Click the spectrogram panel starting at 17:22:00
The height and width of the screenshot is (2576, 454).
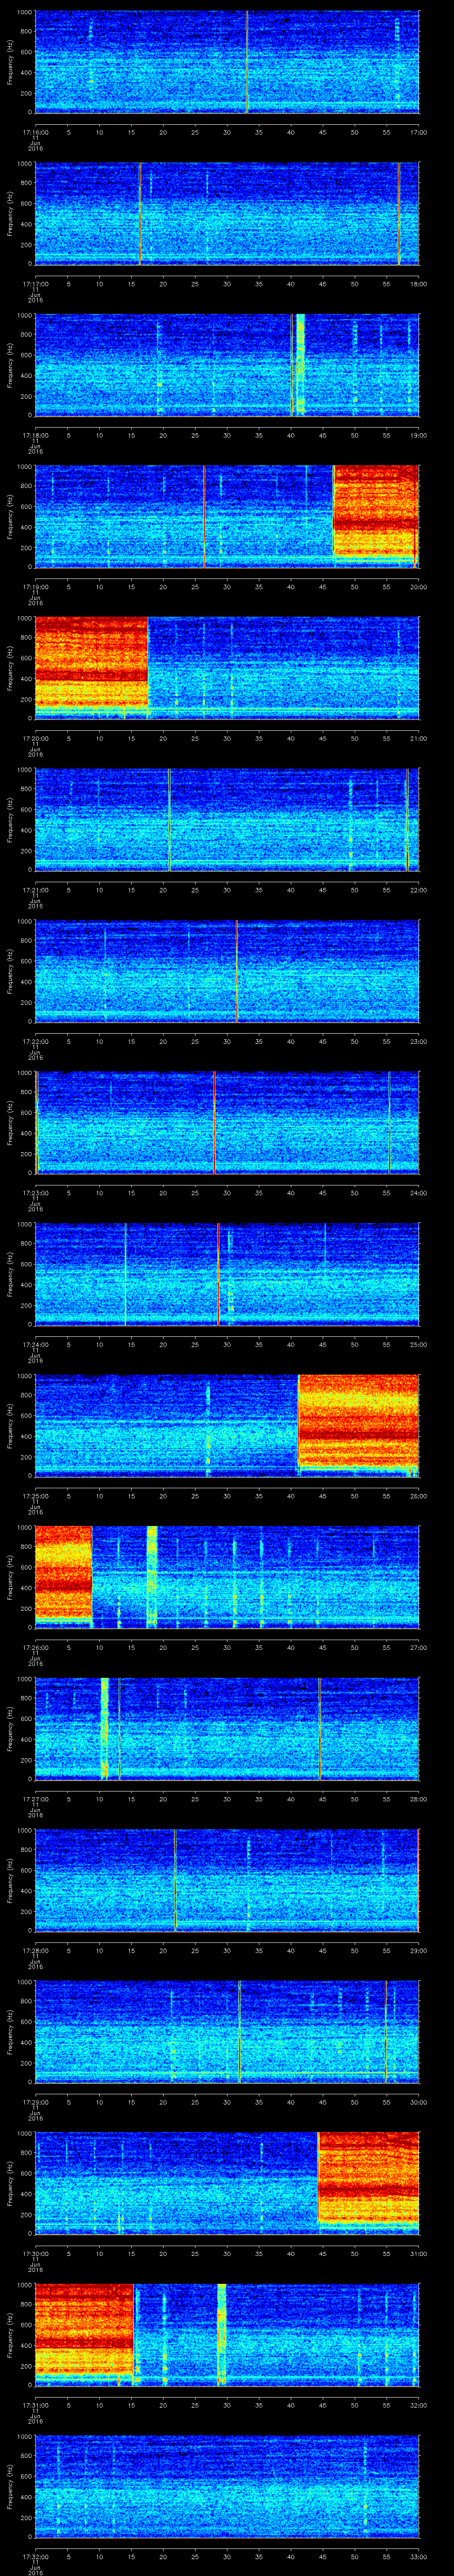pyautogui.click(x=227, y=970)
